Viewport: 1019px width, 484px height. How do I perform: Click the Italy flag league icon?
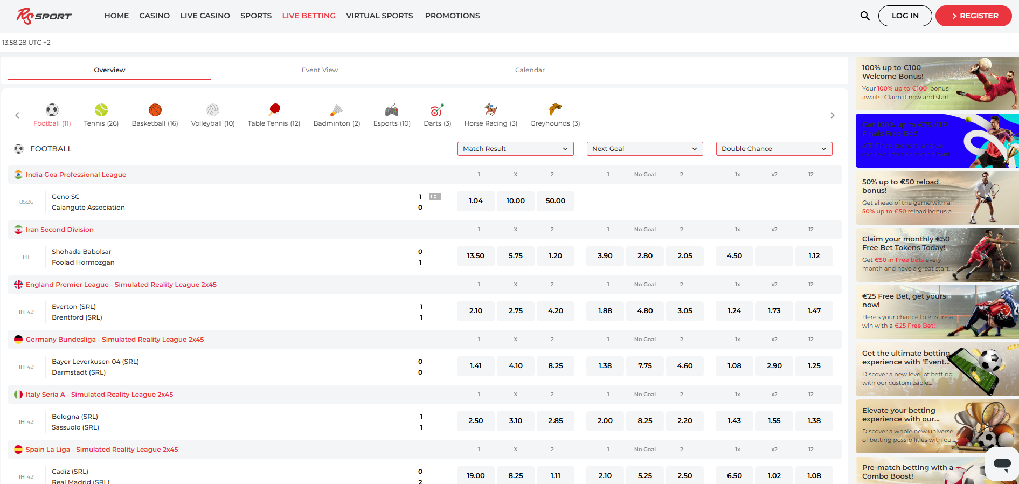pos(18,395)
